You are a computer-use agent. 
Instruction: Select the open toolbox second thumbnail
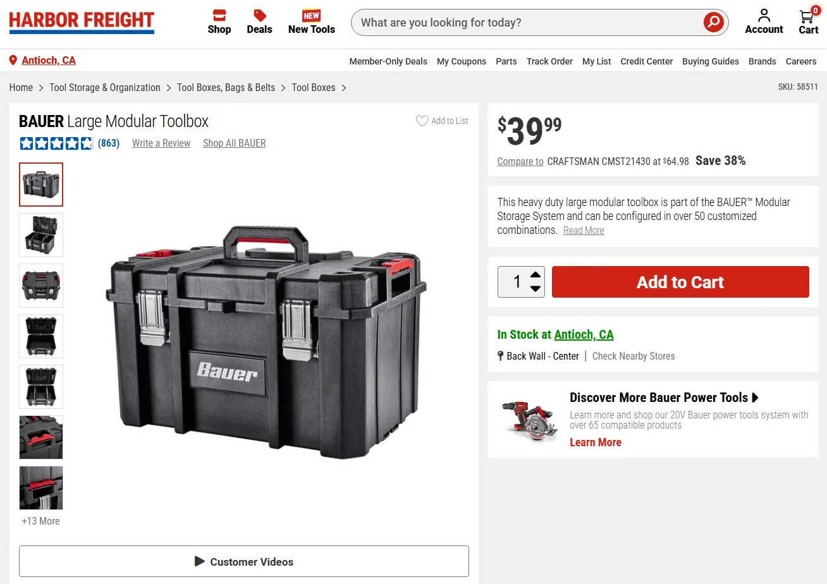coord(41,235)
